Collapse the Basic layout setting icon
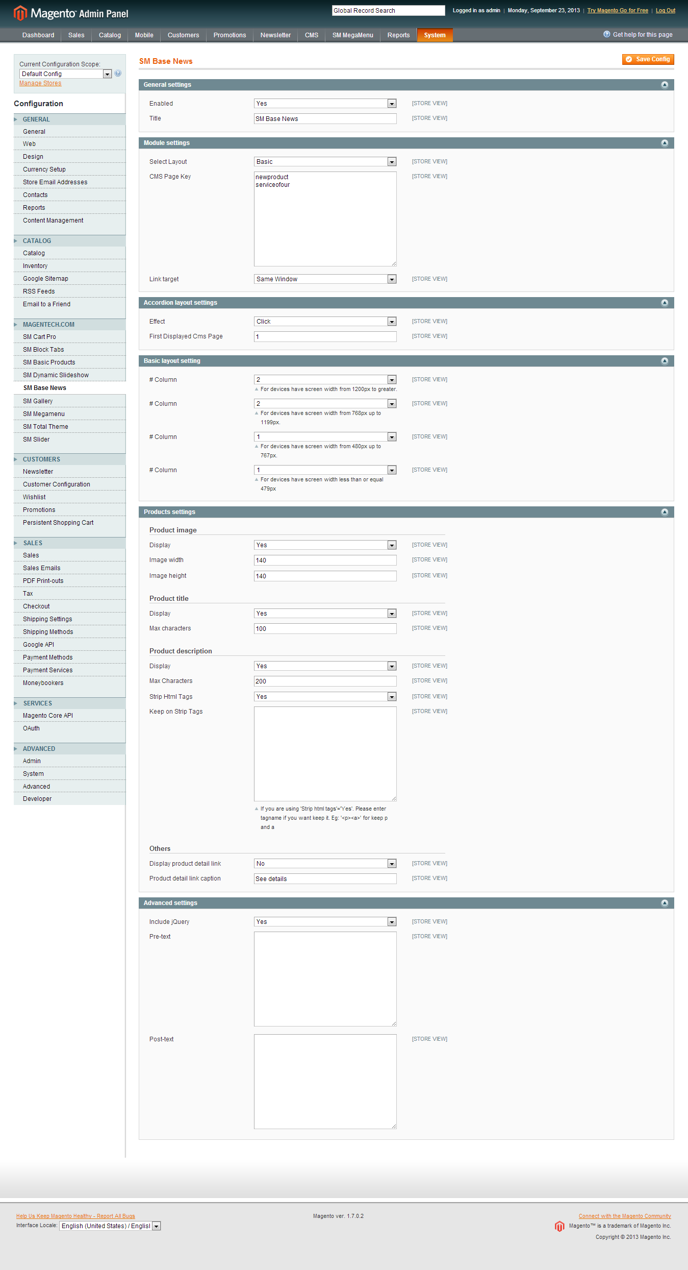The height and width of the screenshot is (1270, 688). (x=665, y=361)
